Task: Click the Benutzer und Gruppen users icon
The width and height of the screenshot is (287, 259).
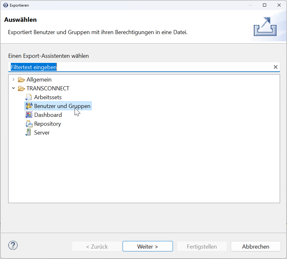Action: [x=29, y=106]
